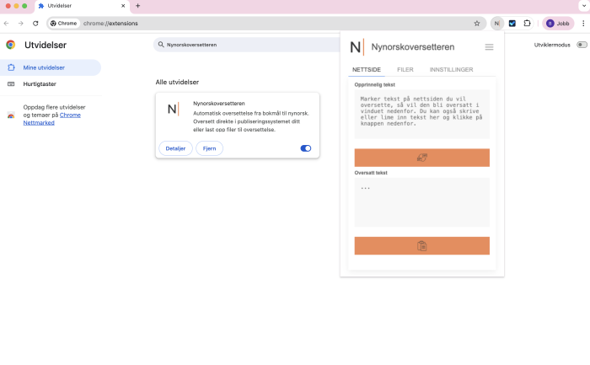Viewport: 590px width, 365px height.
Task: Open the Jobb profile menu
Action: 558,24
